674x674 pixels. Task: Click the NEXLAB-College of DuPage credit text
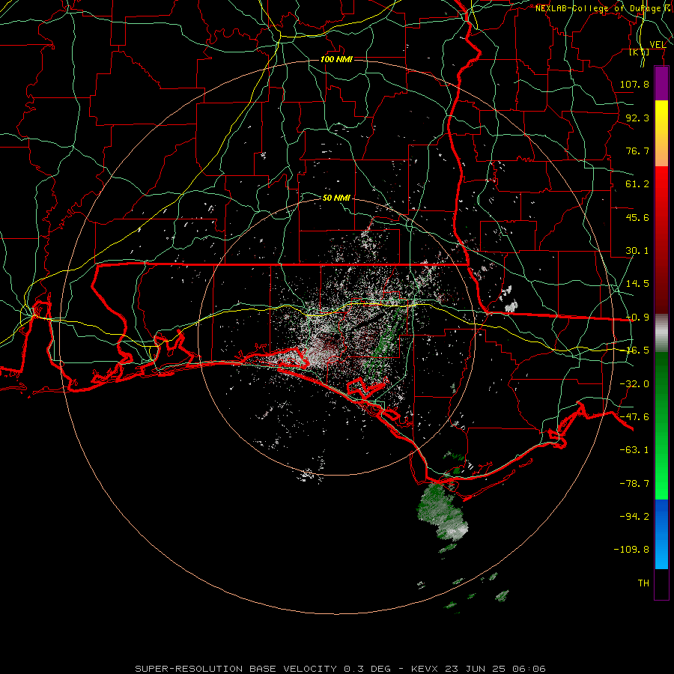click(x=603, y=8)
